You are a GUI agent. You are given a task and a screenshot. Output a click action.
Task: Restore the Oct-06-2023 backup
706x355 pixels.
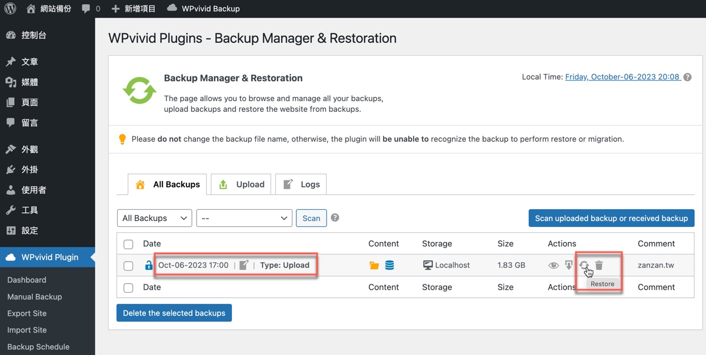[584, 266]
